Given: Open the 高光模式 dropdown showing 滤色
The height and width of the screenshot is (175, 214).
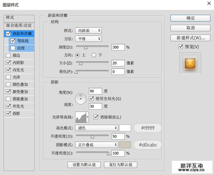Looking at the screenshot, I should pos(96,128).
